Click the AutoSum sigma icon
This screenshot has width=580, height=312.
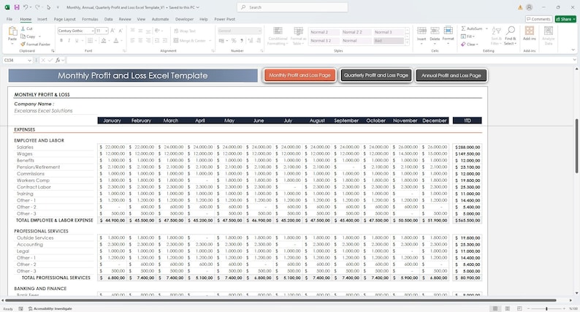click(x=463, y=28)
